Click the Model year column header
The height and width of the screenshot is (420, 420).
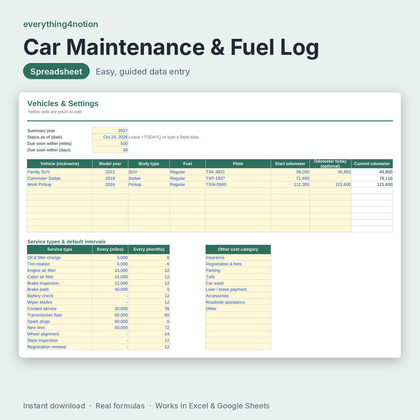110,164
